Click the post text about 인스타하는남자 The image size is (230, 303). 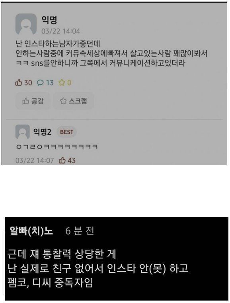tap(111, 53)
